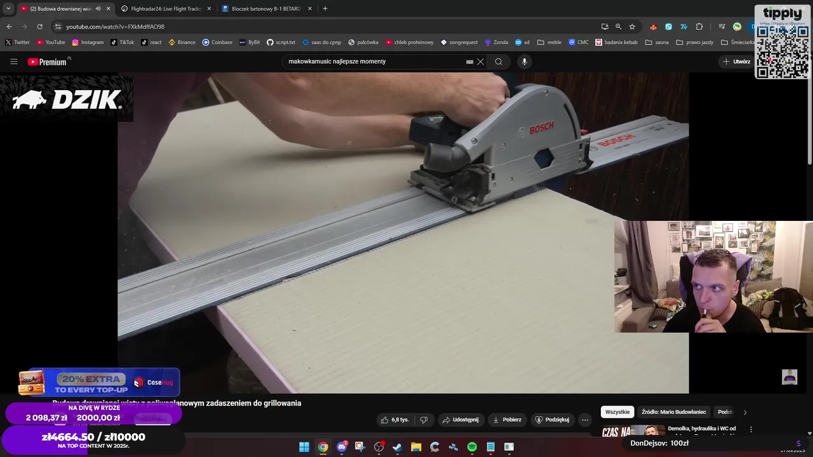The image size is (813, 457).
Task: Open options for Demolka, hydraulika video
Action: pos(751,430)
